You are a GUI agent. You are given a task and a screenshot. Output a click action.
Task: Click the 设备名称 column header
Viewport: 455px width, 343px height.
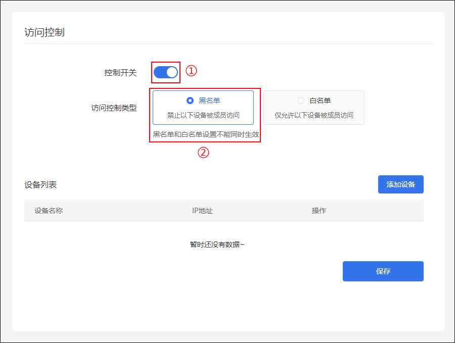[x=49, y=211]
